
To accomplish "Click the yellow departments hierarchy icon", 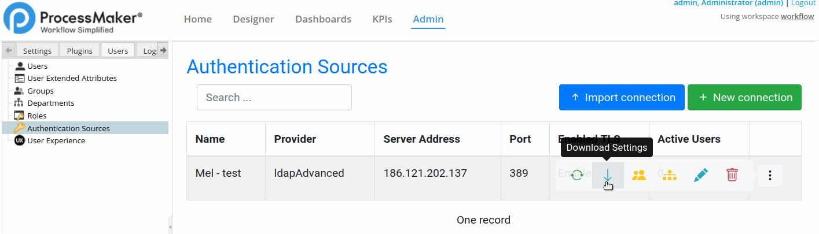I will (669, 175).
